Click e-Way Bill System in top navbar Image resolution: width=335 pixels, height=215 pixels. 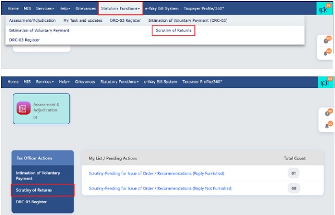click(x=162, y=8)
